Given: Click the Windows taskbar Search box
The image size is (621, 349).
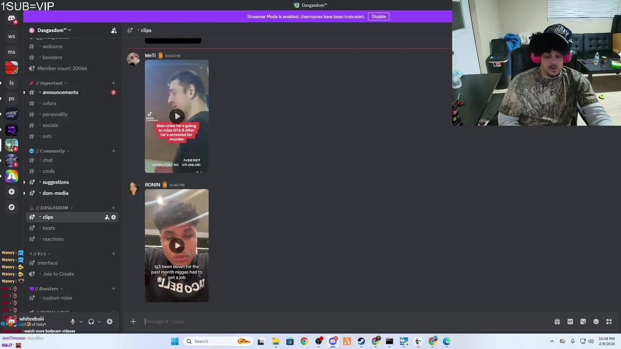Looking at the screenshot, I should 217,341.
